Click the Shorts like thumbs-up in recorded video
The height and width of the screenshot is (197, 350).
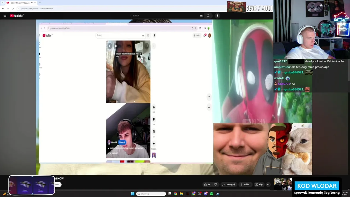point(154,107)
